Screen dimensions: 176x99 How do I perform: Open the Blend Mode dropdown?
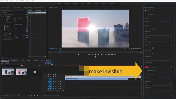coord(19,38)
